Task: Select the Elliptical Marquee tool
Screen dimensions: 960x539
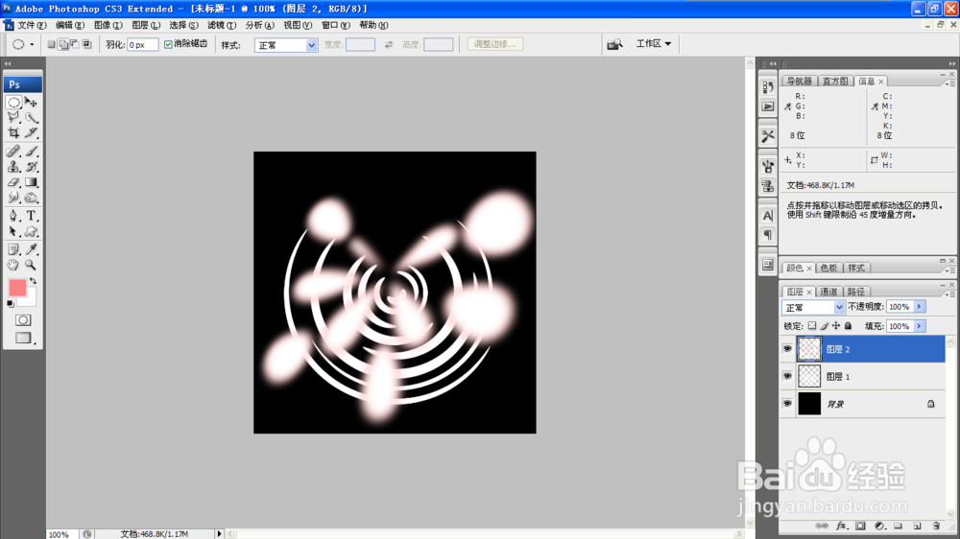Action: coord(13,103)
